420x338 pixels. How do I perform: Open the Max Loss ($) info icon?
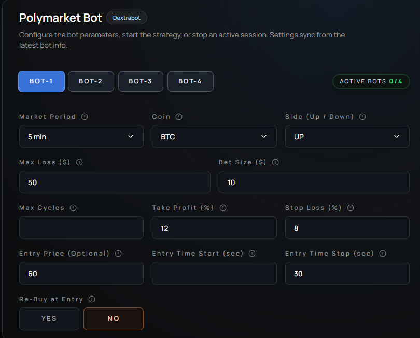79,162
